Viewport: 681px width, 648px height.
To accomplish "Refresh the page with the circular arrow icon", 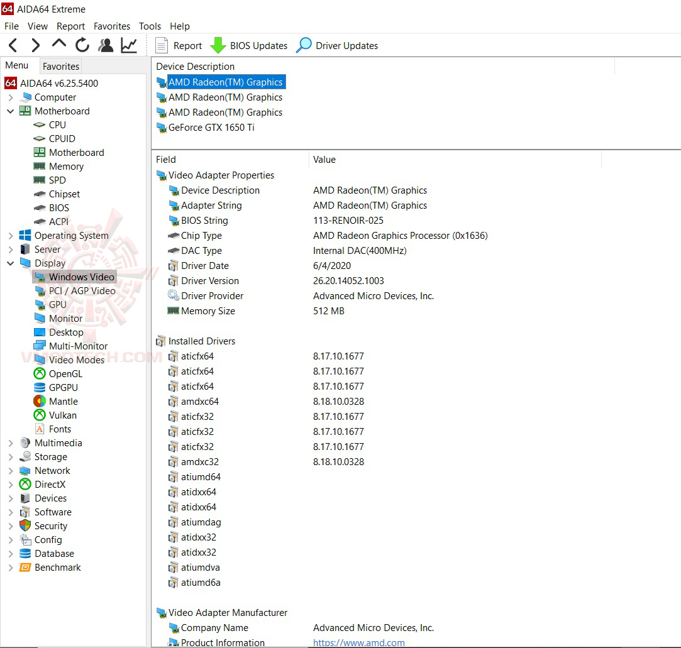I will pyautogui.click(x=82, y=45).
